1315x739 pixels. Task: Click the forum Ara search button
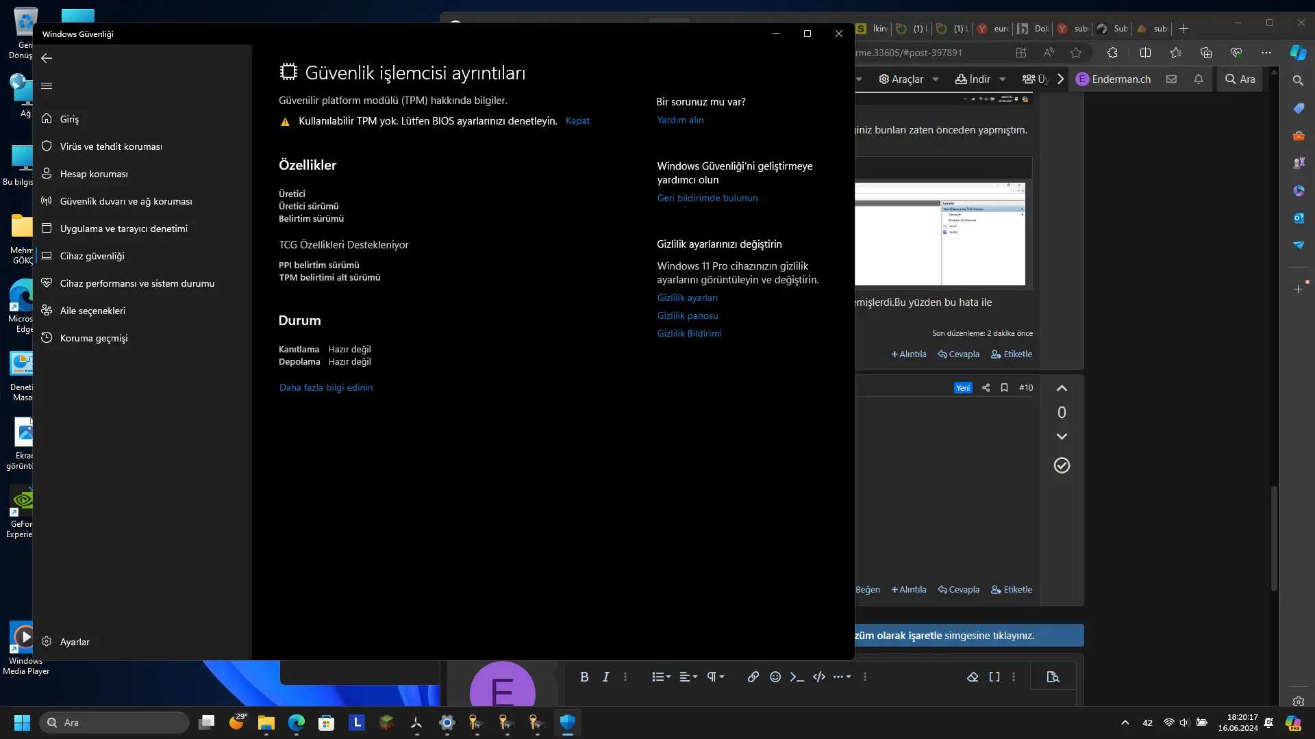pyautogui.click(x=1240, y=79)
